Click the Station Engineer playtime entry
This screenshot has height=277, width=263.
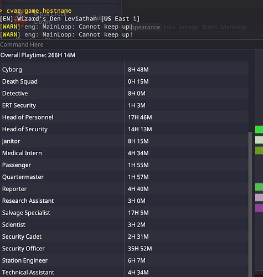click(124, 260)
